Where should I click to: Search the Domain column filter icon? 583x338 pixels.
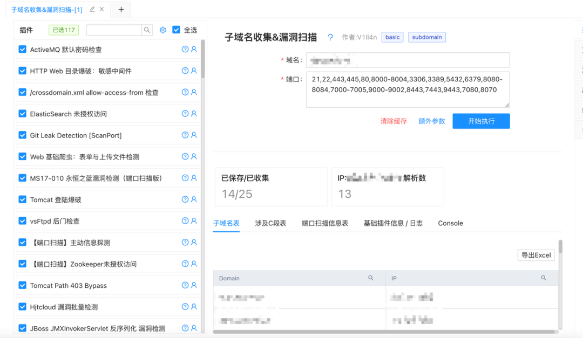pyautogui.click(x=371, y=278)
